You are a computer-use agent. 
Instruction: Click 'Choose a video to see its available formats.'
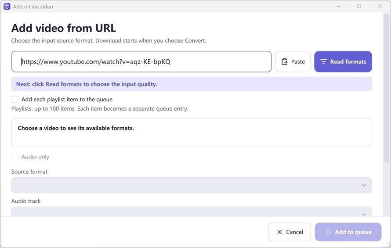[76, 128]
